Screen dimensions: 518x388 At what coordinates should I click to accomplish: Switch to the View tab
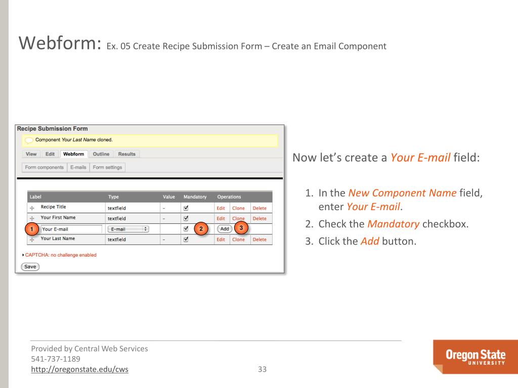pyautogui.click(x=31, y=154)
